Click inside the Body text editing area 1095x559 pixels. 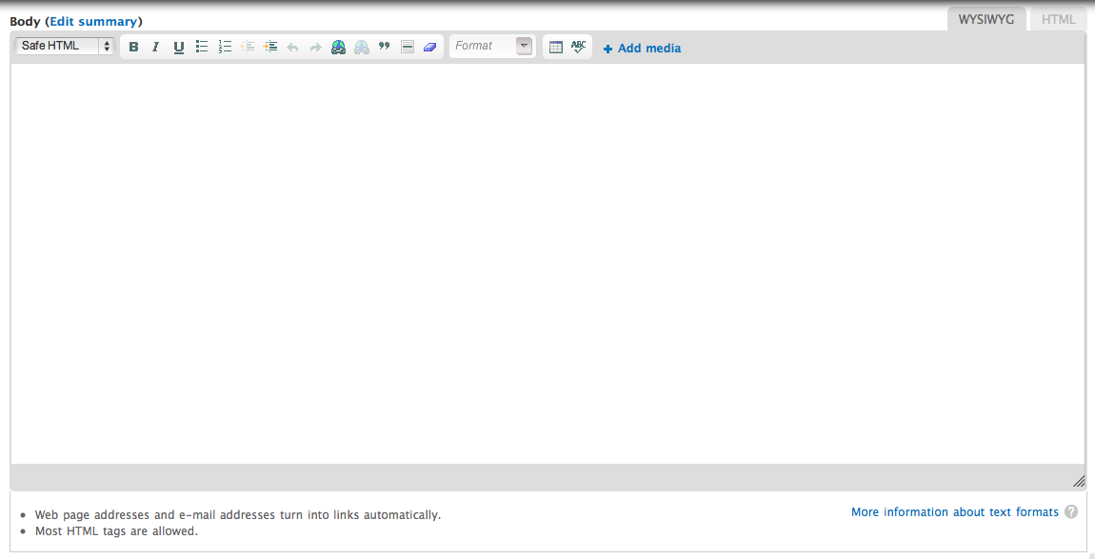point(547,264)
